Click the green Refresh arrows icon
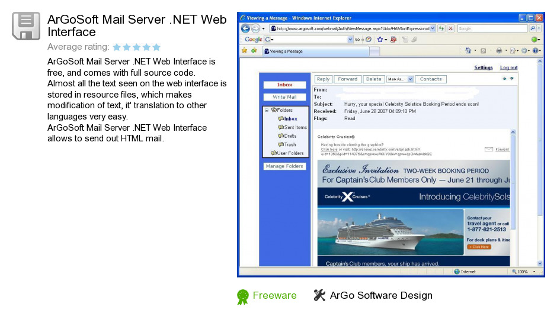This screenshot has width=557, height=323. [x=441, y=28]
